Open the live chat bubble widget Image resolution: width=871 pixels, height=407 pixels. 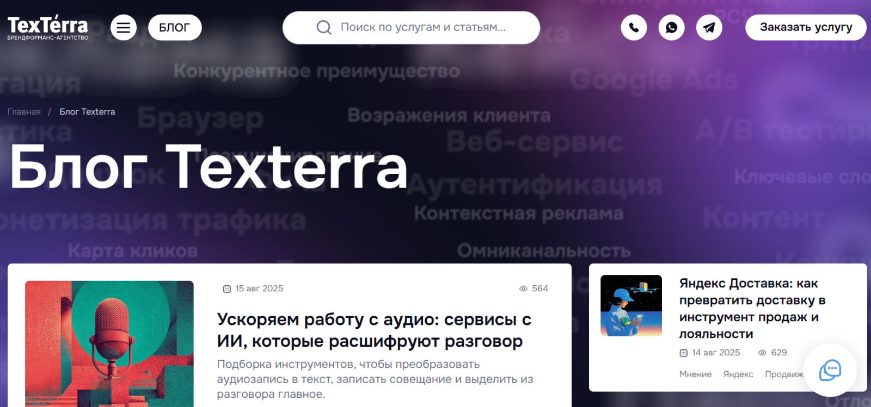point(830,370)
